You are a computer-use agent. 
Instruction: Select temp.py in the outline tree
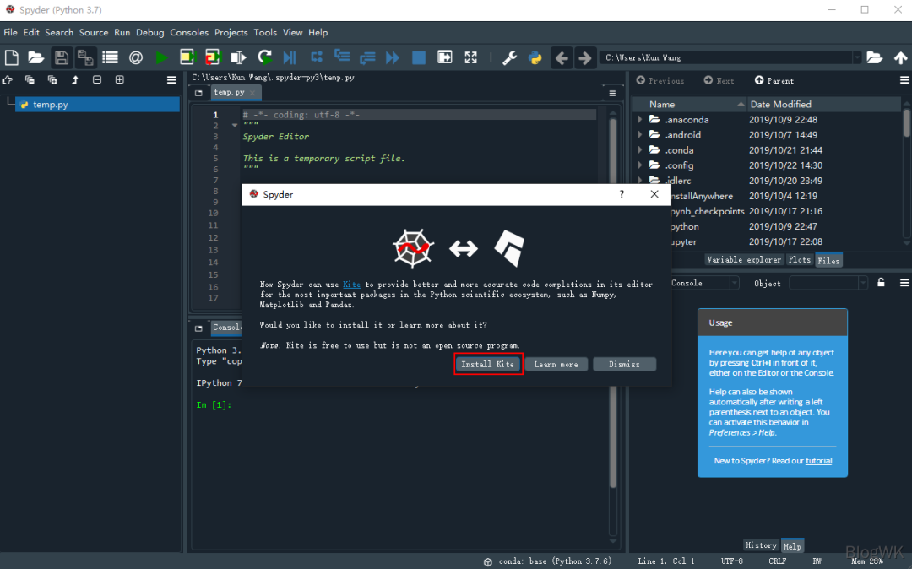(x=97, y=105)
